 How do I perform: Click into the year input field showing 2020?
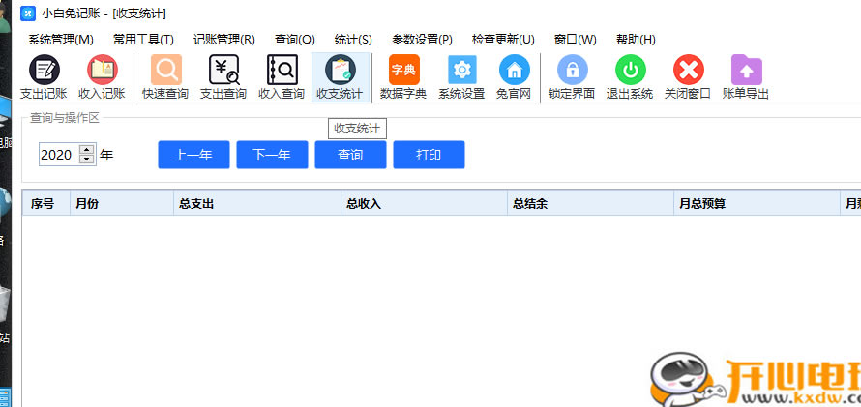(58, 155)
